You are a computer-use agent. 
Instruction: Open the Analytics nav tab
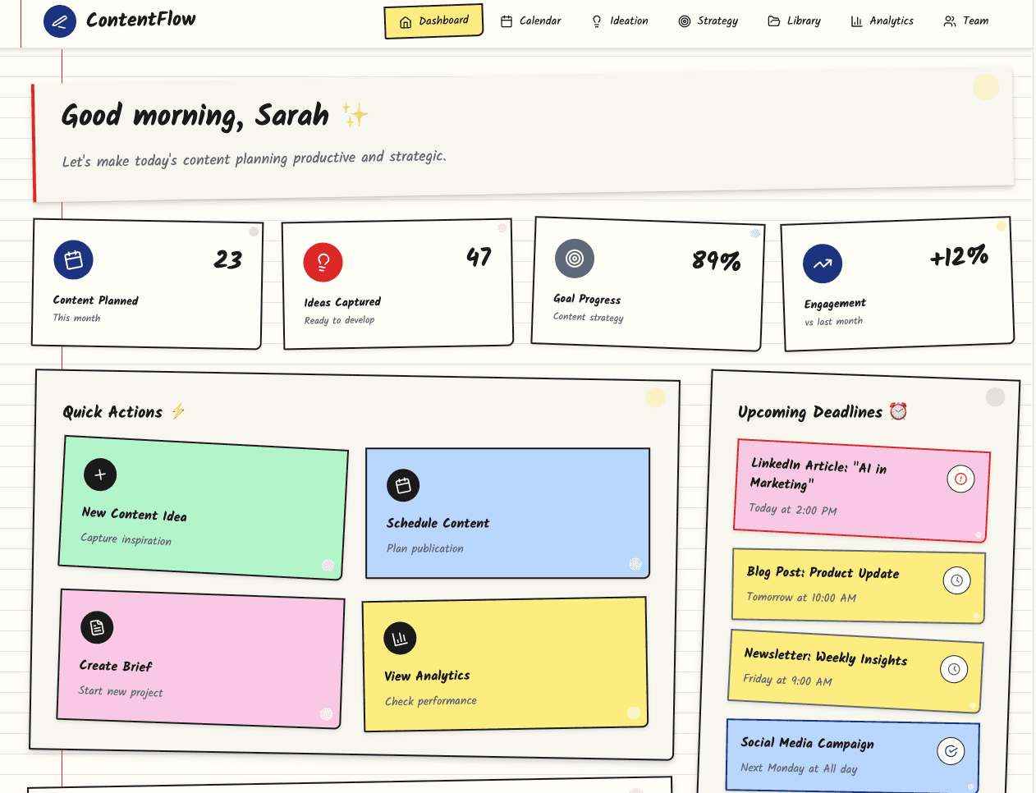[882, 21]
